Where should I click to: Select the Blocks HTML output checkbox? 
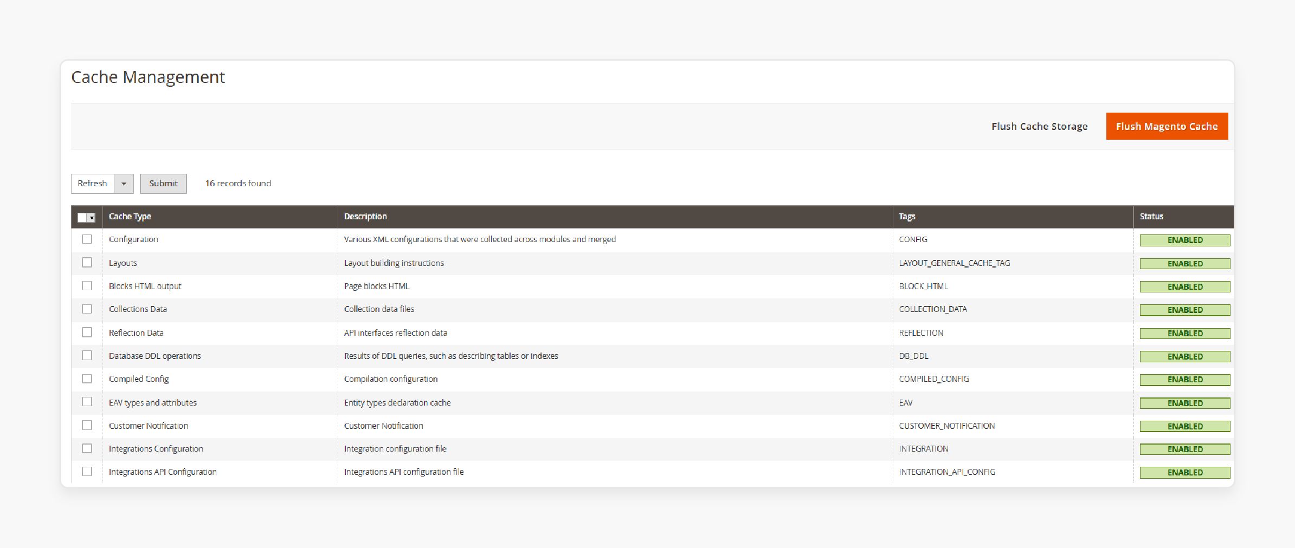(x=87, y=285)
